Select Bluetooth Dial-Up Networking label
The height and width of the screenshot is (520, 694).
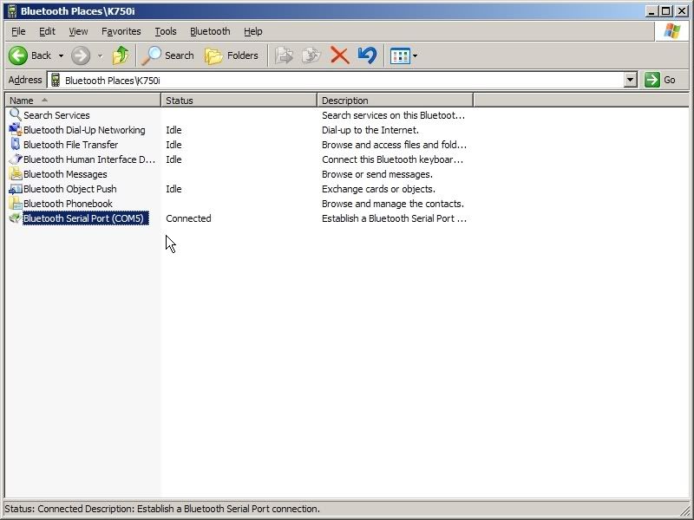(x=84, y=130)
